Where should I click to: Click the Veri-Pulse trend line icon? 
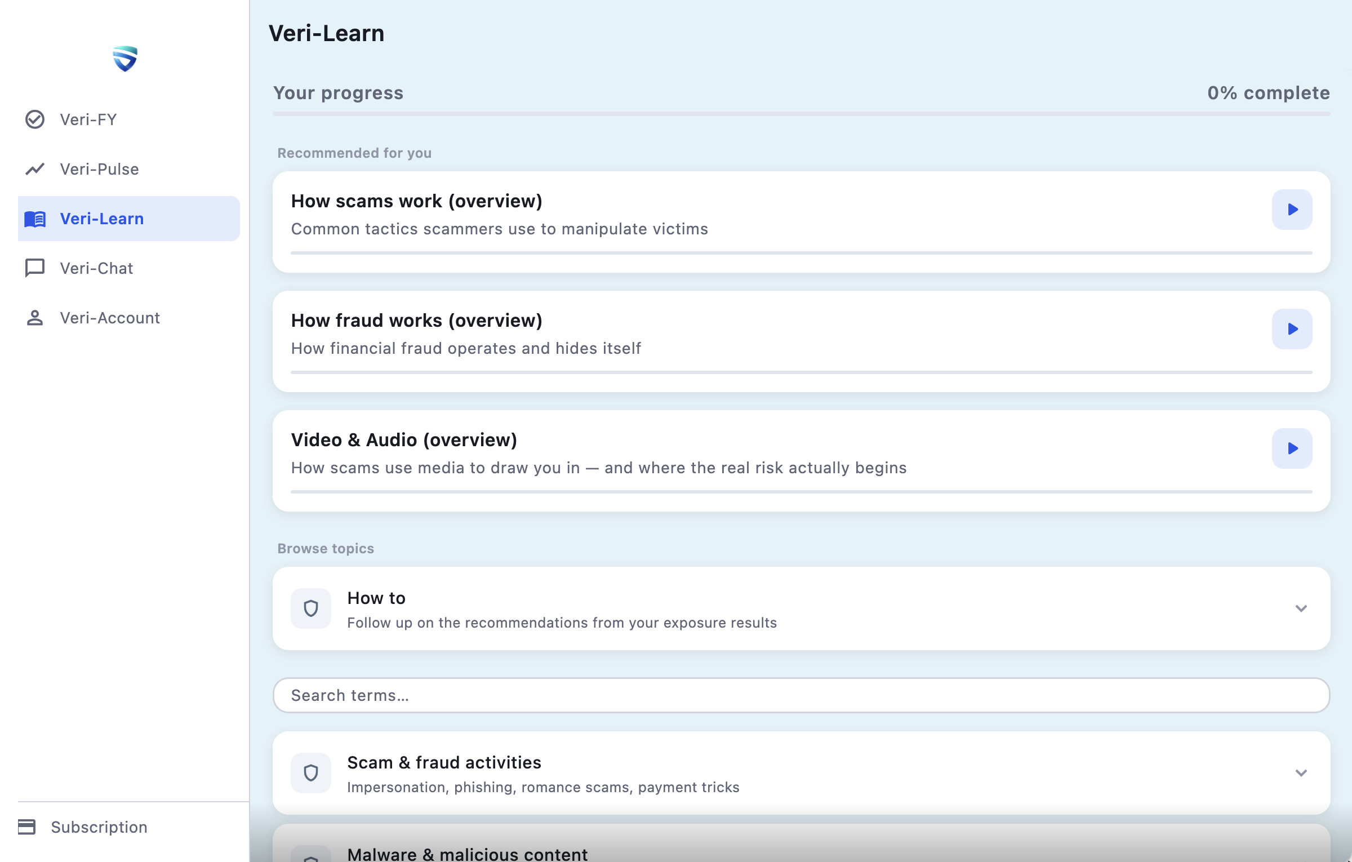tap(35, 169)
